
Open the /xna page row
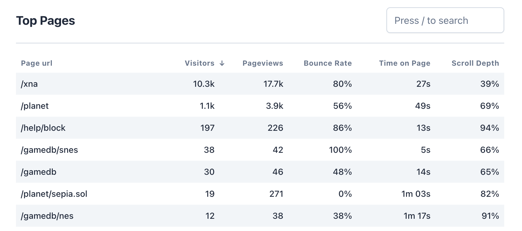[29, 84]
